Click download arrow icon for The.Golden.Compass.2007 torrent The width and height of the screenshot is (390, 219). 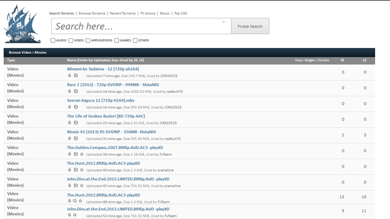coord(69,154)
